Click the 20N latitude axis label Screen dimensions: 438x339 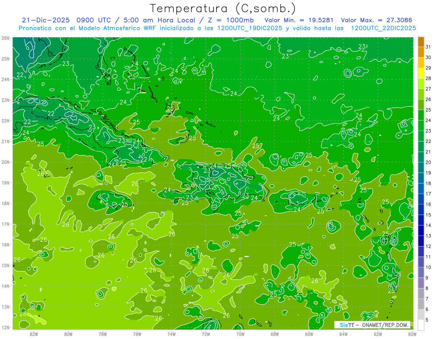point(5,162)
